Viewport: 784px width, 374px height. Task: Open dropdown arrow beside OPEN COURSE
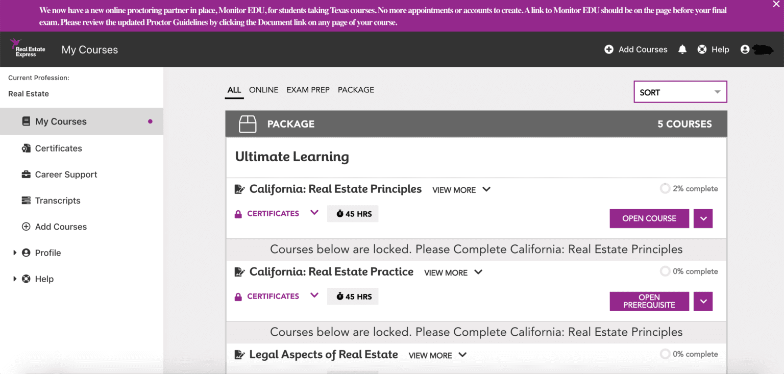(x=703, y=218)
